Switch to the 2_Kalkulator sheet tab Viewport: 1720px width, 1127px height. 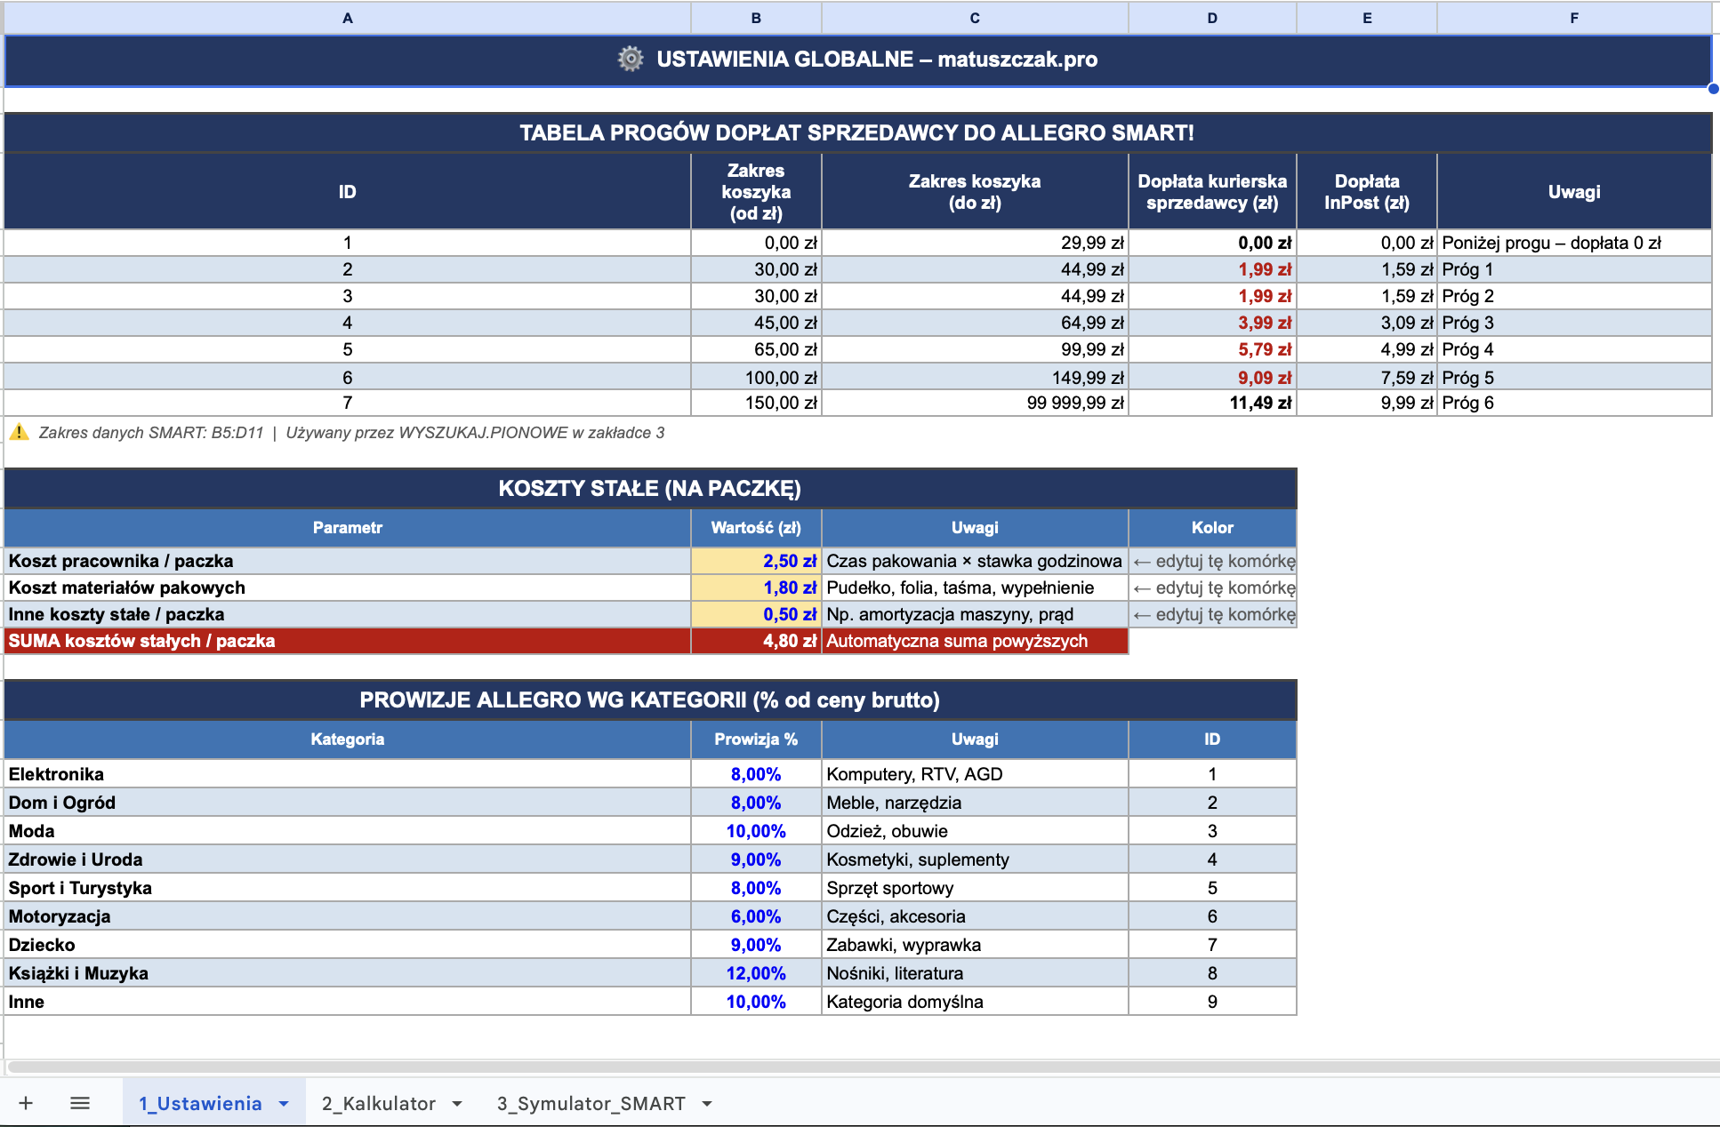[379, 1104]
